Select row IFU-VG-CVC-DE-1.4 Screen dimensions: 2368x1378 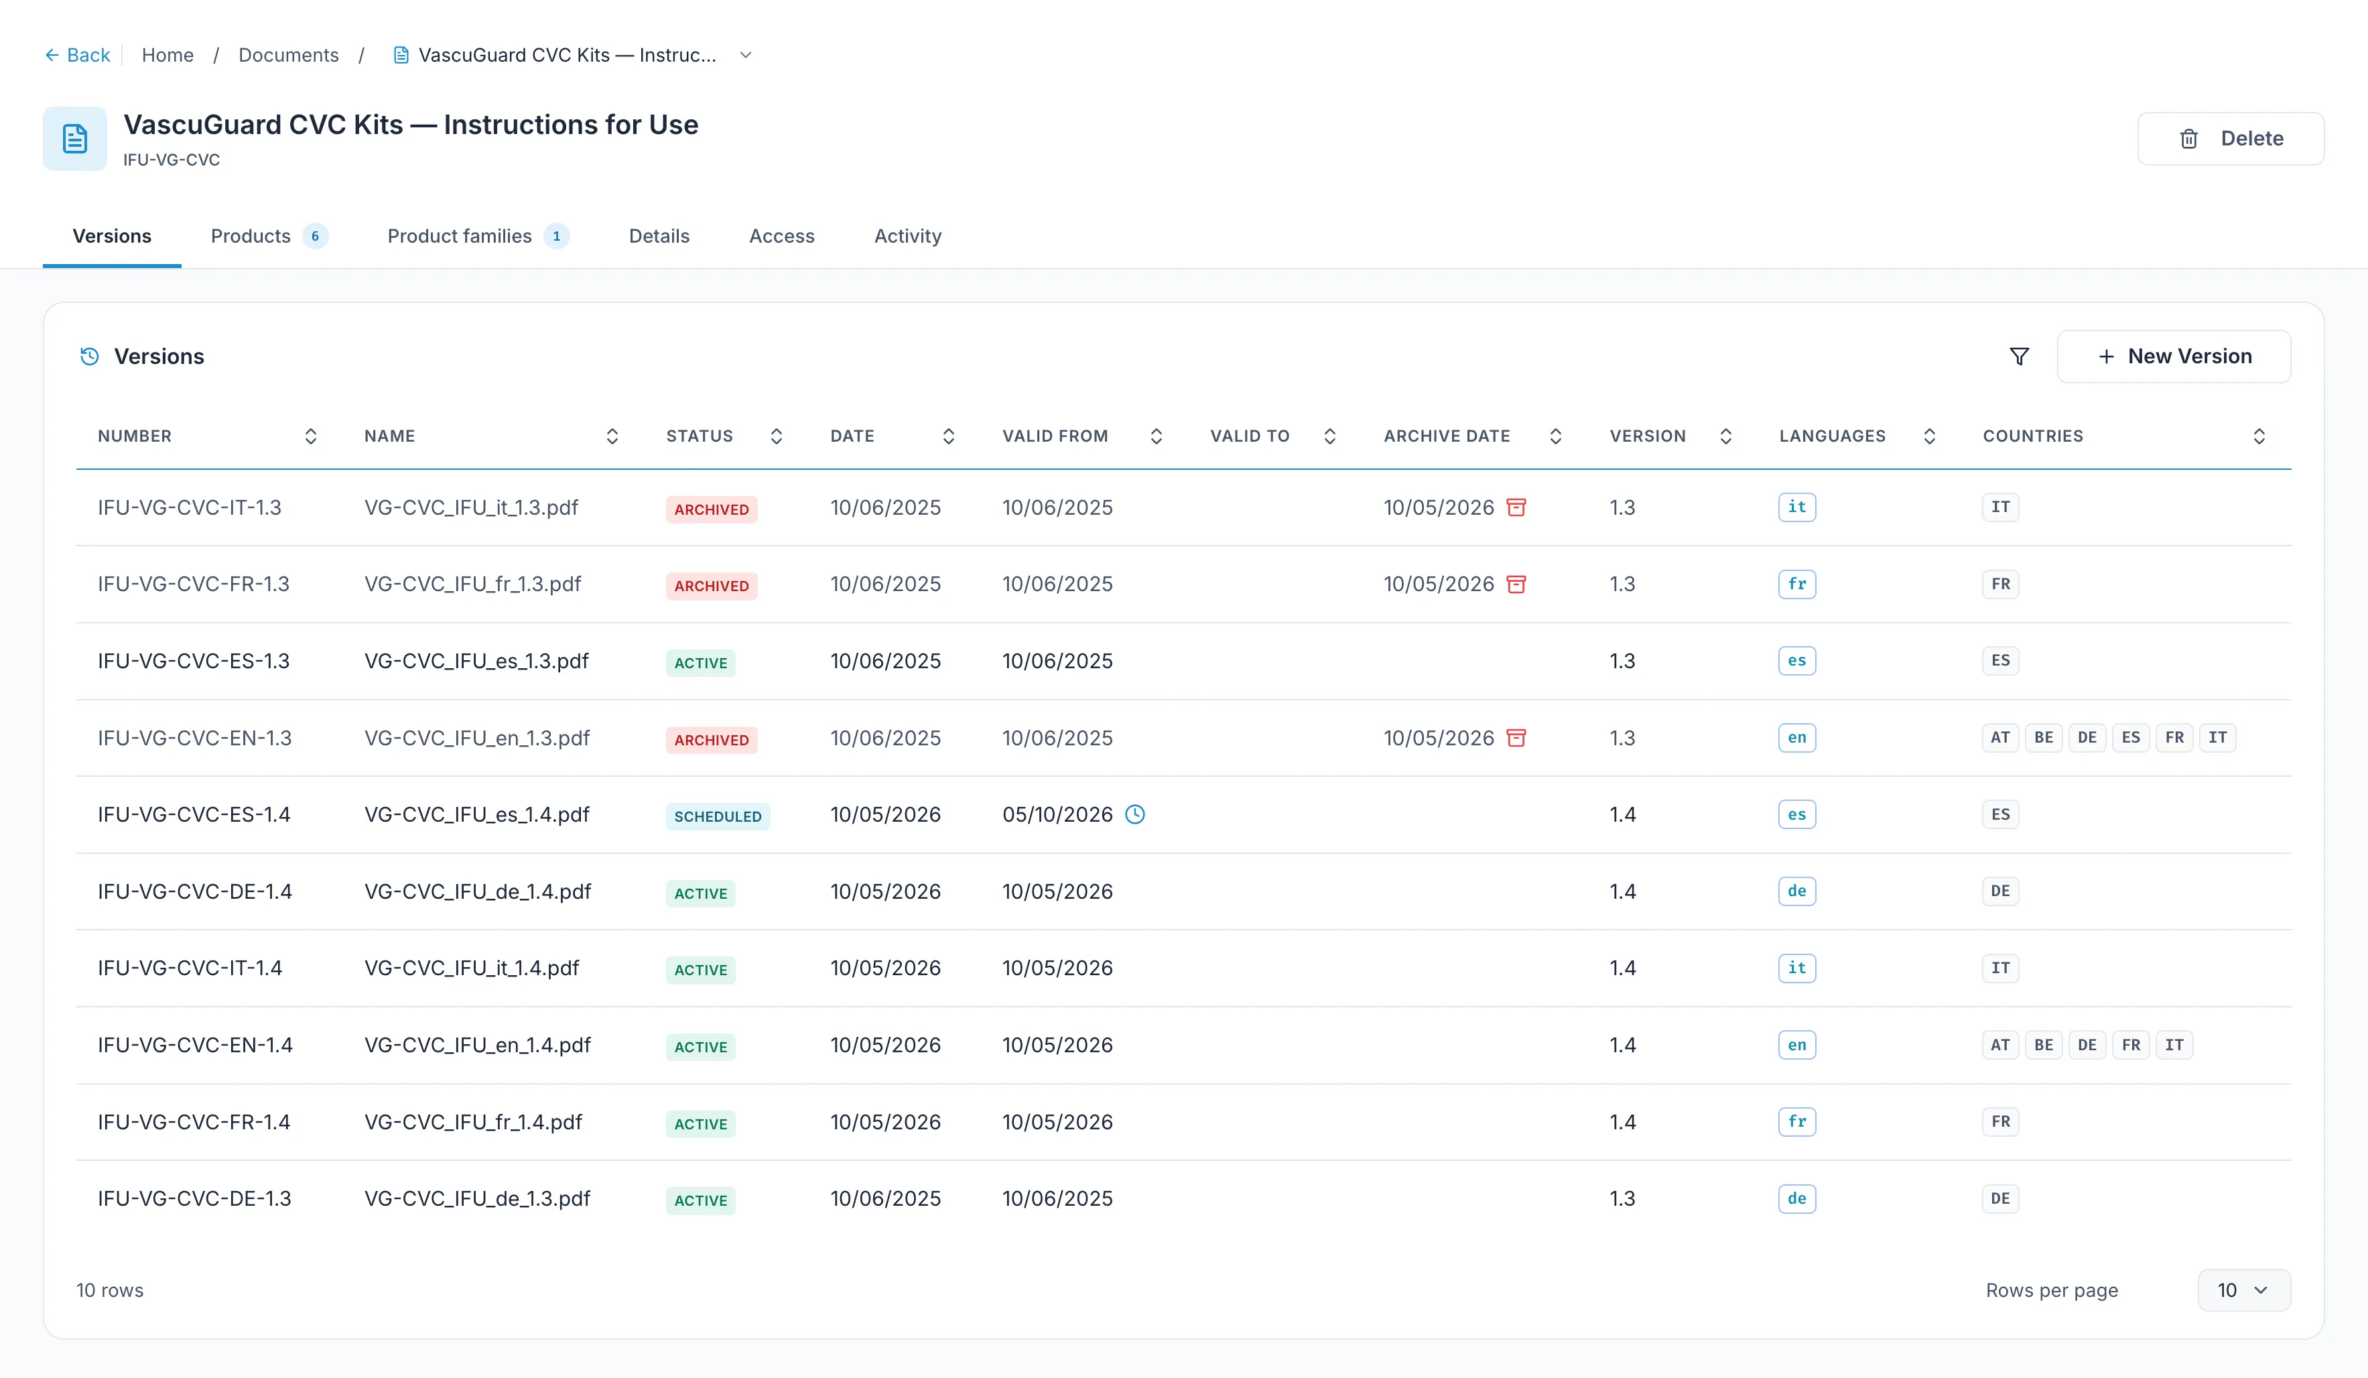point(1184,892)
